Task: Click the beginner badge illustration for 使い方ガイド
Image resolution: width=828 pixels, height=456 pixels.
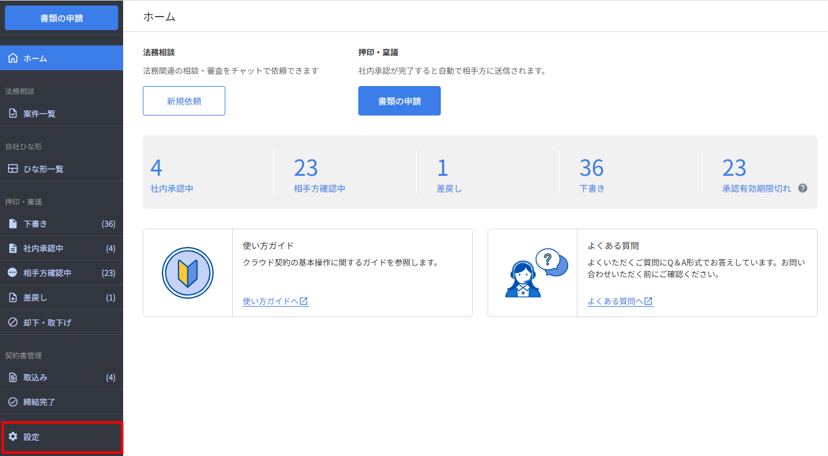Action: click(x=188, y=272)
